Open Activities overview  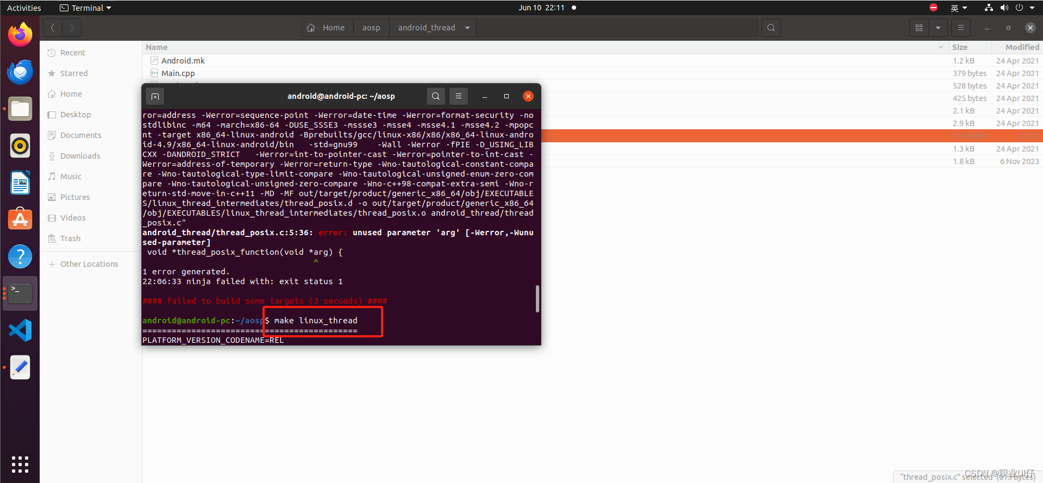(24, 8)
